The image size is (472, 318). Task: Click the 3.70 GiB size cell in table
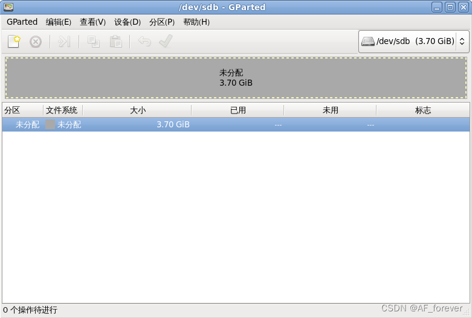click(173, 124)
